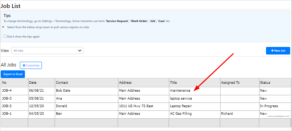The height and width of the screenshot is (131, 292).
Task: Click the Richard assigned-to cell
Action: pos(240,114)
